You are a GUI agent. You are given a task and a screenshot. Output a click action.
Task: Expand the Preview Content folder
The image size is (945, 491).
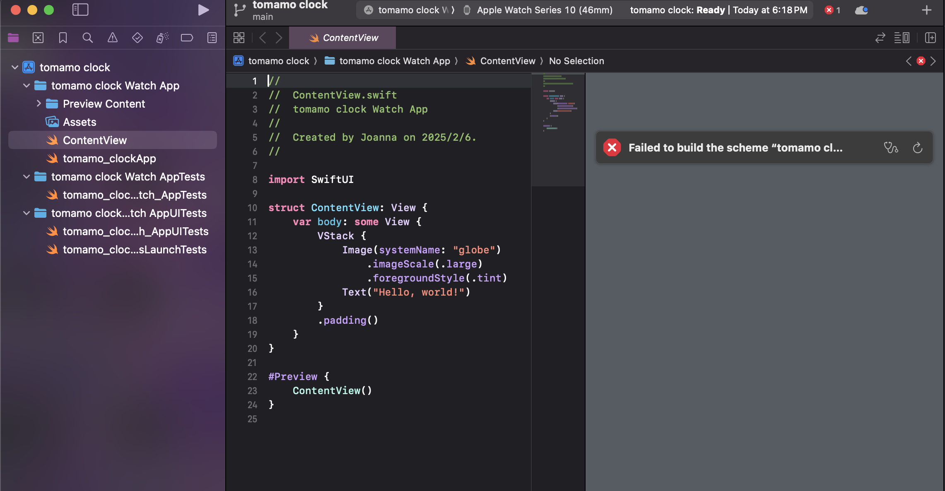coord(39,103)
